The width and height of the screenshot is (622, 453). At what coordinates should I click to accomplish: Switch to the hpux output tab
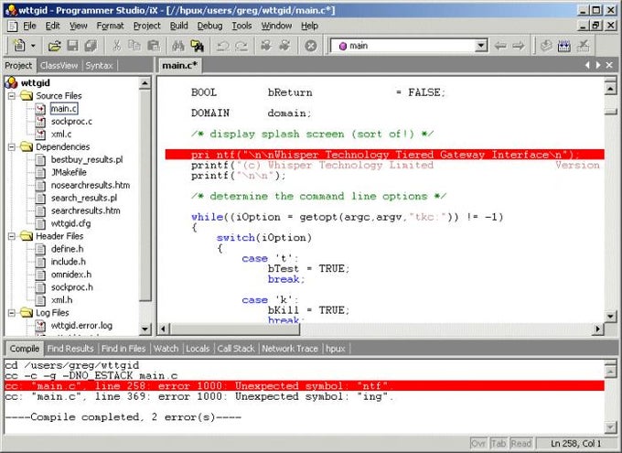[336, 349]
